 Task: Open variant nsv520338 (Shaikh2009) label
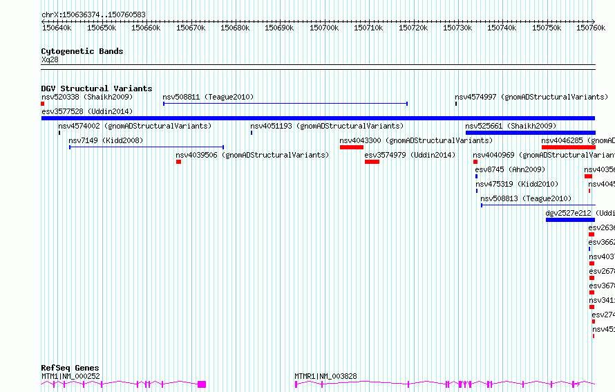(x=87, y=97)
